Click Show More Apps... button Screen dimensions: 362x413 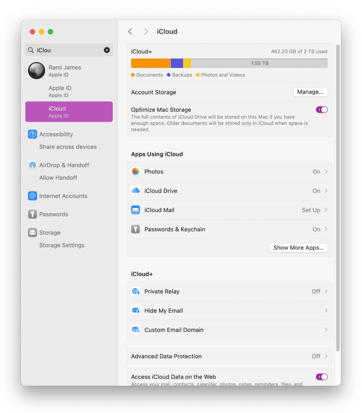pos(298,248)
